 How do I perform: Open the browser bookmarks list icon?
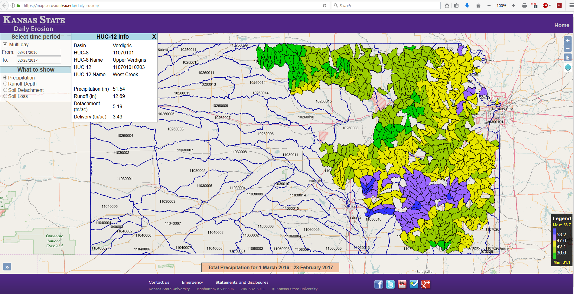click(456, 5)
